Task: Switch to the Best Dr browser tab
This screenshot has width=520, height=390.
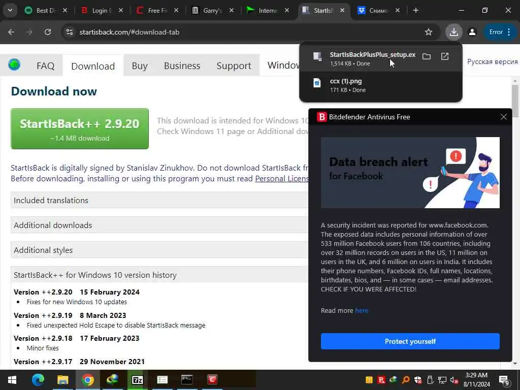Action: click(x=46, y=11)
